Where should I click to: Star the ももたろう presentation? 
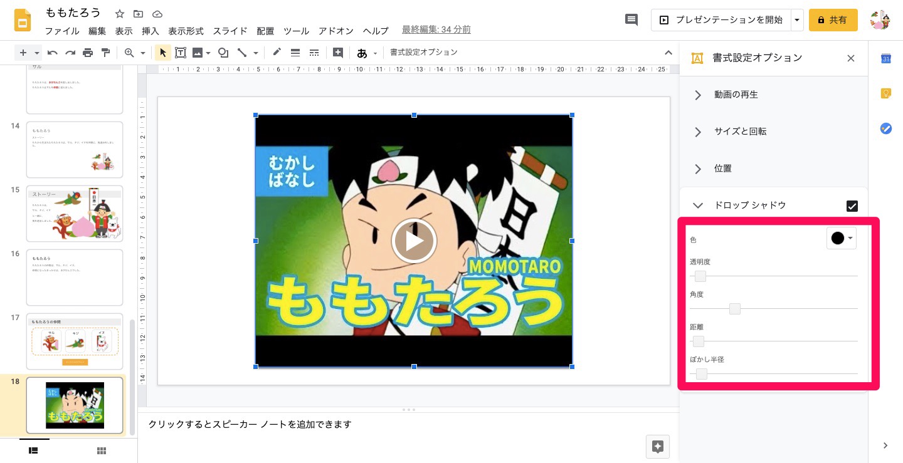(x=119, y=14)
